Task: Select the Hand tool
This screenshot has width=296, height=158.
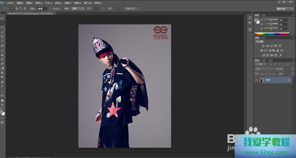Action: (2, 100)
